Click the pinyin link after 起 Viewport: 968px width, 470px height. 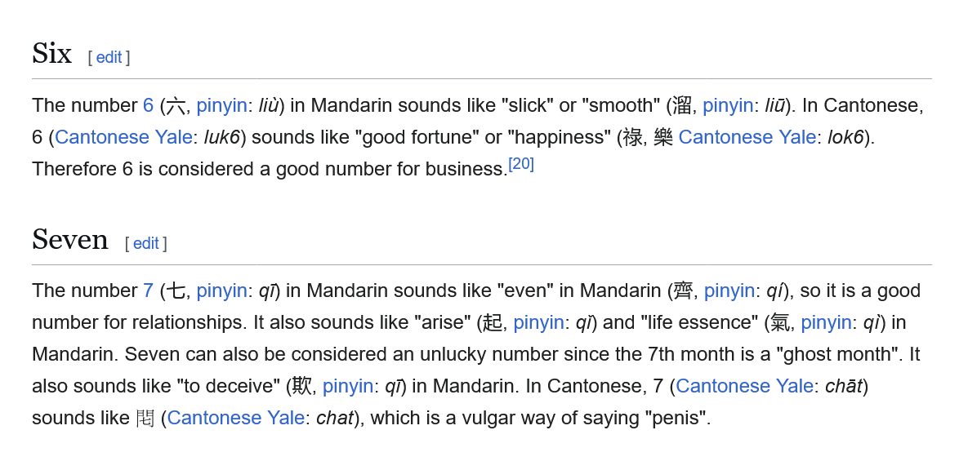[x=538, y=322]
